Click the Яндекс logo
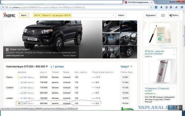The height and width of the screenshot is (116, 185). pos(9,15)
